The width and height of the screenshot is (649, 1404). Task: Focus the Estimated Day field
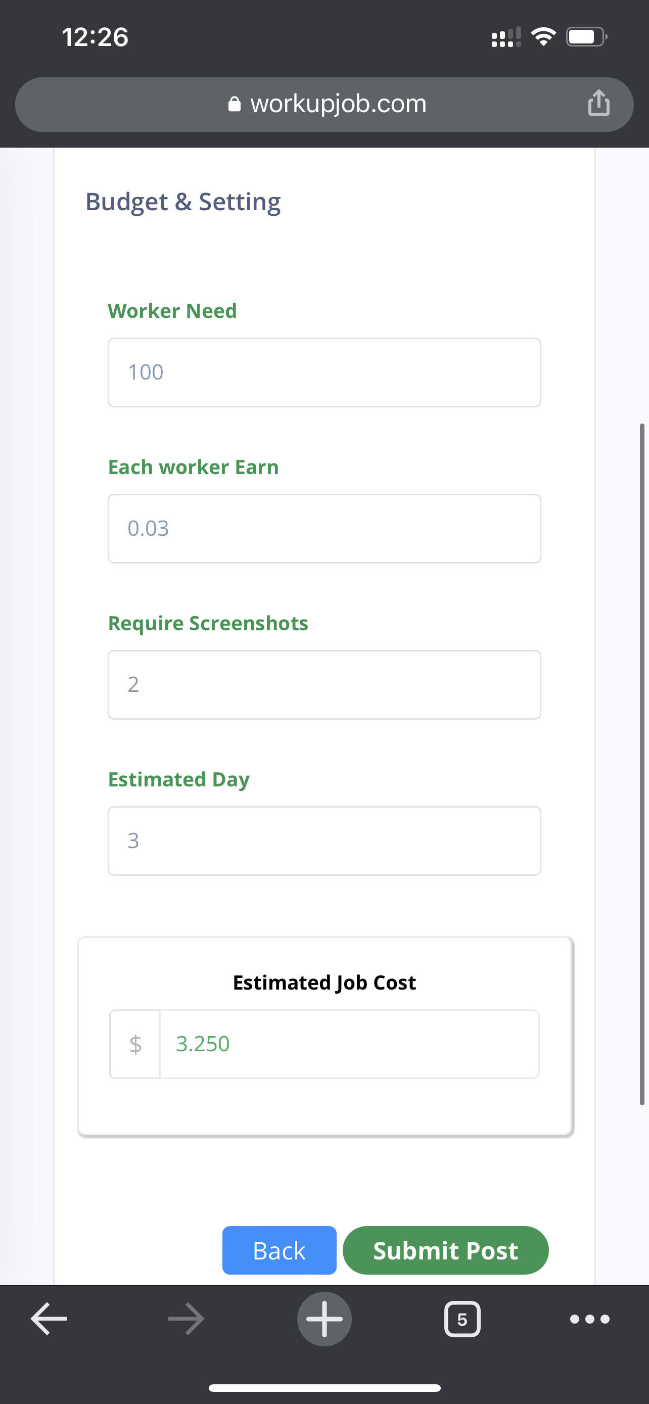(x=324, y=840)
